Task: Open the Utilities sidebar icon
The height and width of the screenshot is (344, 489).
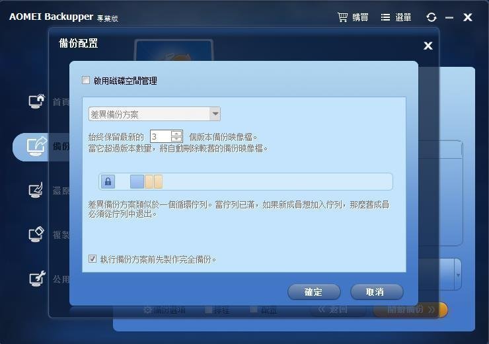Action: [x=37, y=279]
